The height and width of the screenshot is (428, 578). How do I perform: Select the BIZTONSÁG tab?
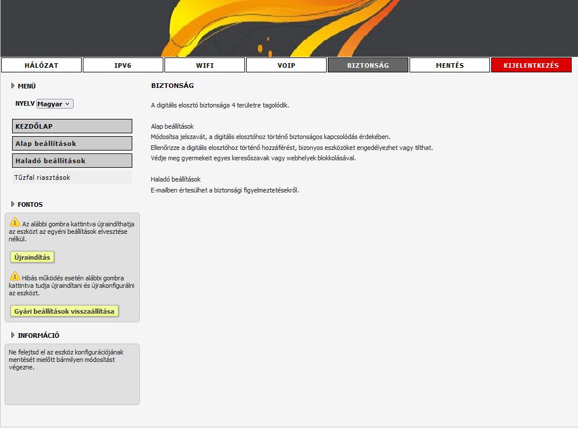coord(368,65)
